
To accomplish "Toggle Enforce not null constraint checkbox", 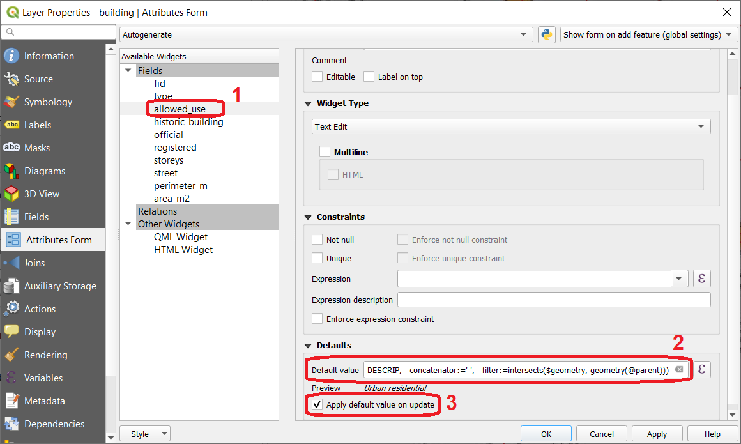I will (402, 240).
